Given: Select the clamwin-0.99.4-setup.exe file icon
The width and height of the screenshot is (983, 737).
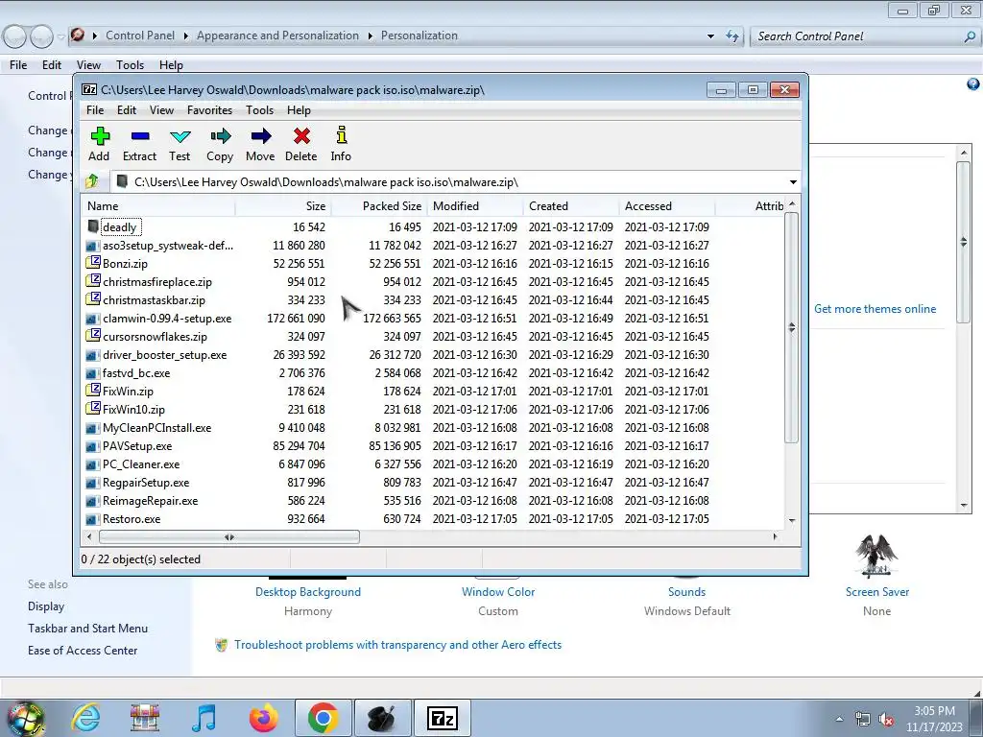Looking at the screenshot, I should point(93,319).
